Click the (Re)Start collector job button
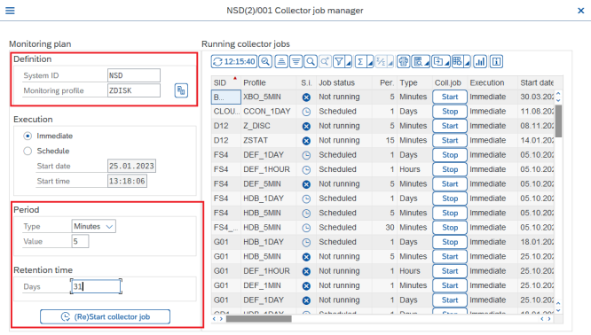Screen dimensions: 591x335 (106, 316)
